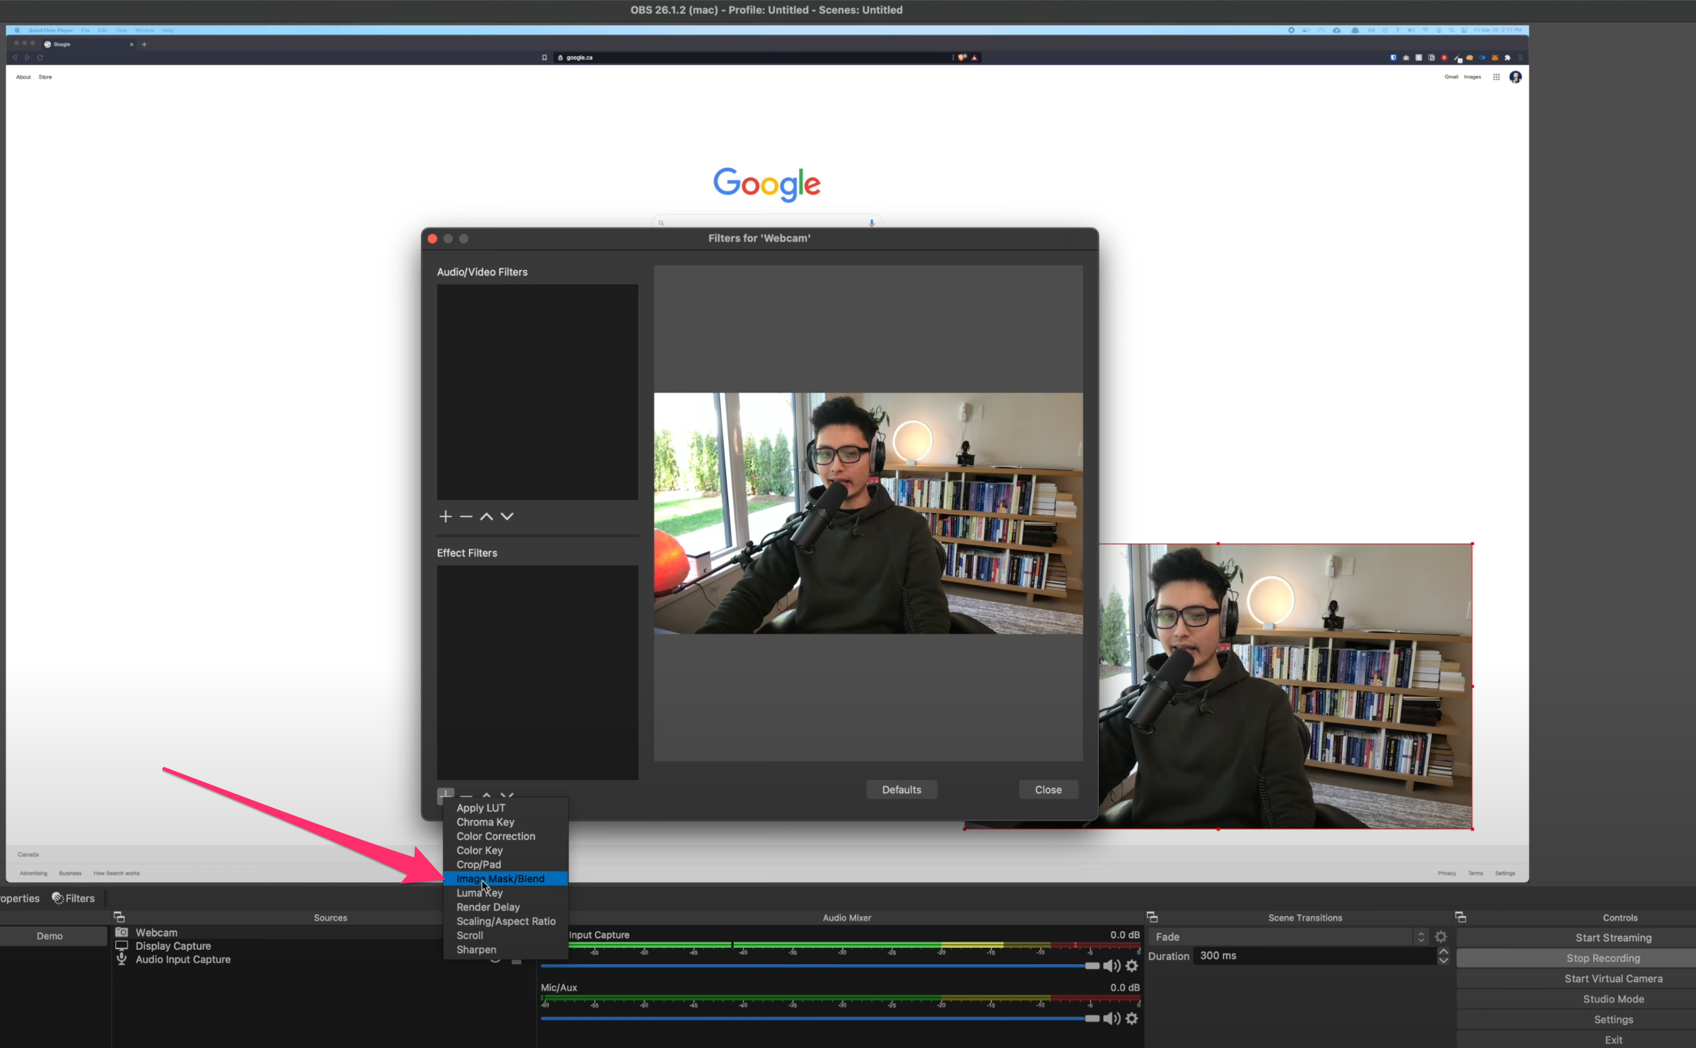Drag Duration 300ms stepper control
1696x1048 pixels.
[1444, 957]
